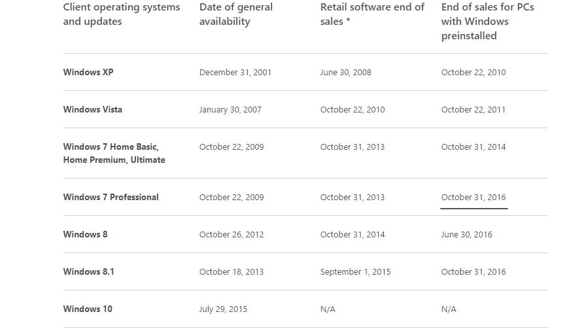Click the October 26, 2012 cell
Viewport: 582px width, 329px height.
tap(231, 235)
